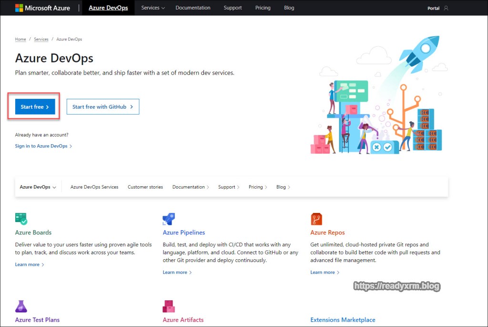Expand the Azure DevOps sub-navigation dropdown

click(x=38, y=187)
